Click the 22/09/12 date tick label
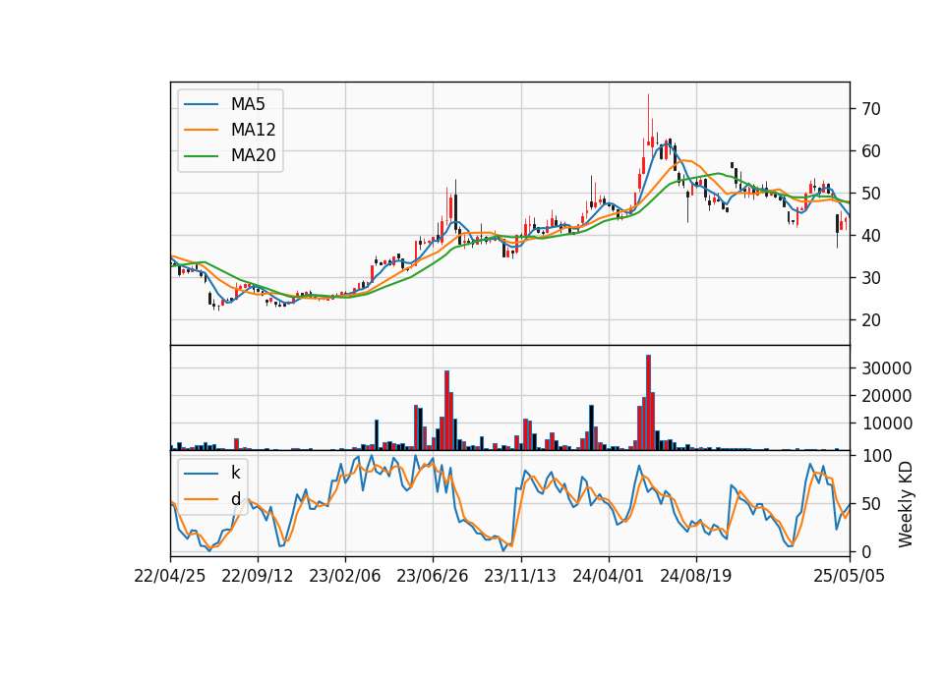This screenshot has width=944, height=678. click(x=258, y=577)
